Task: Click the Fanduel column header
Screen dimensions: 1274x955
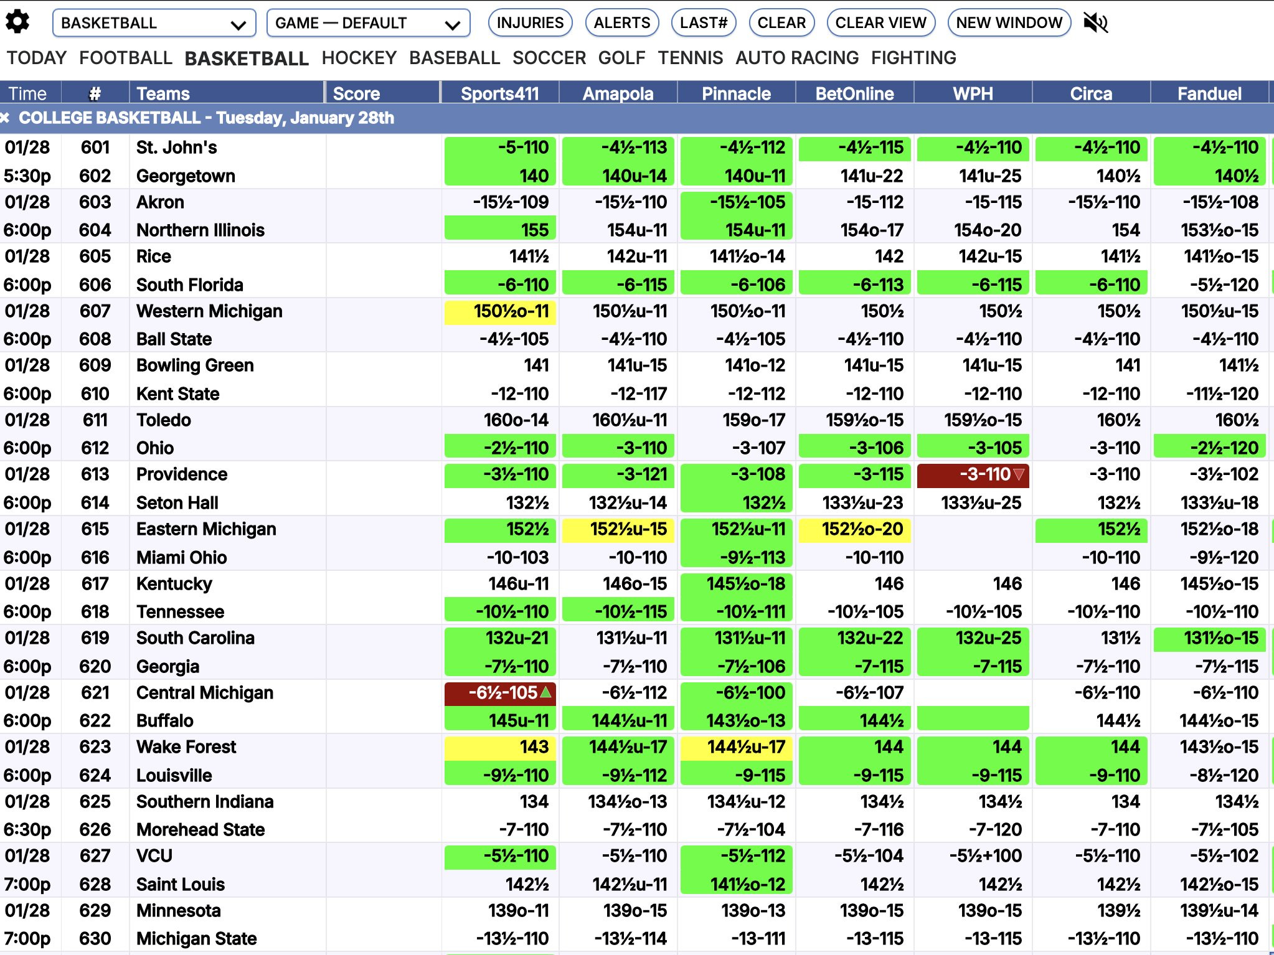Action: tap(1210, 93)
